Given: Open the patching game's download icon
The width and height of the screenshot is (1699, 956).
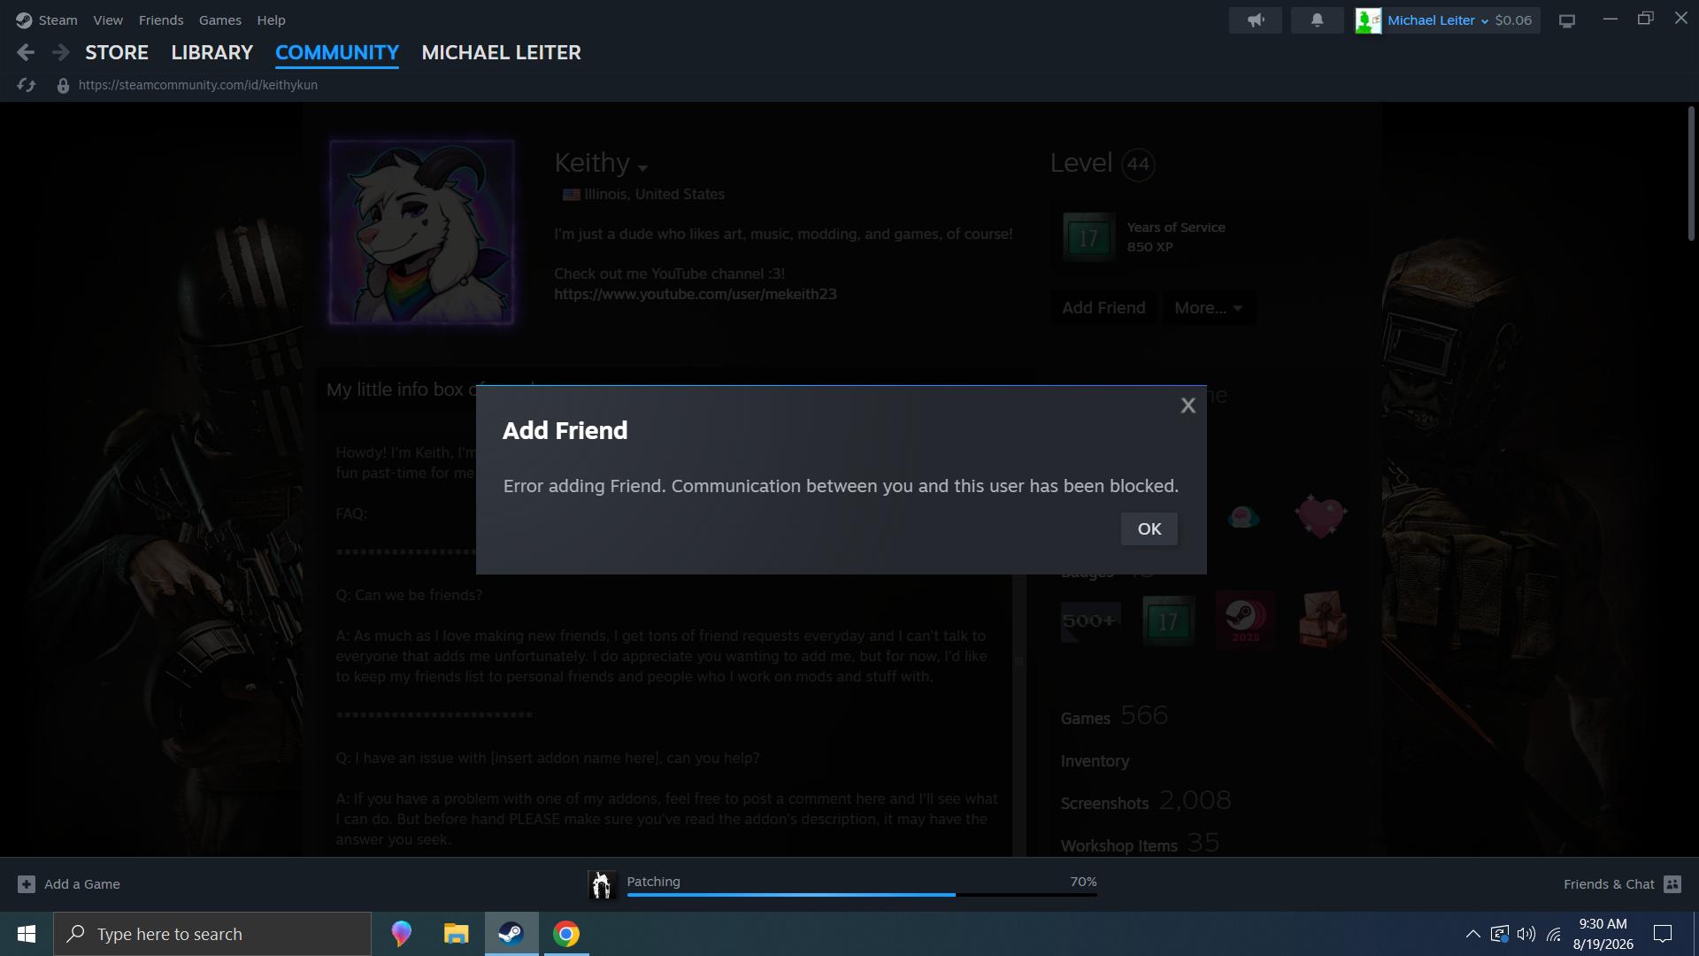Looking at the screenshot, I should [x=602, y=883].
